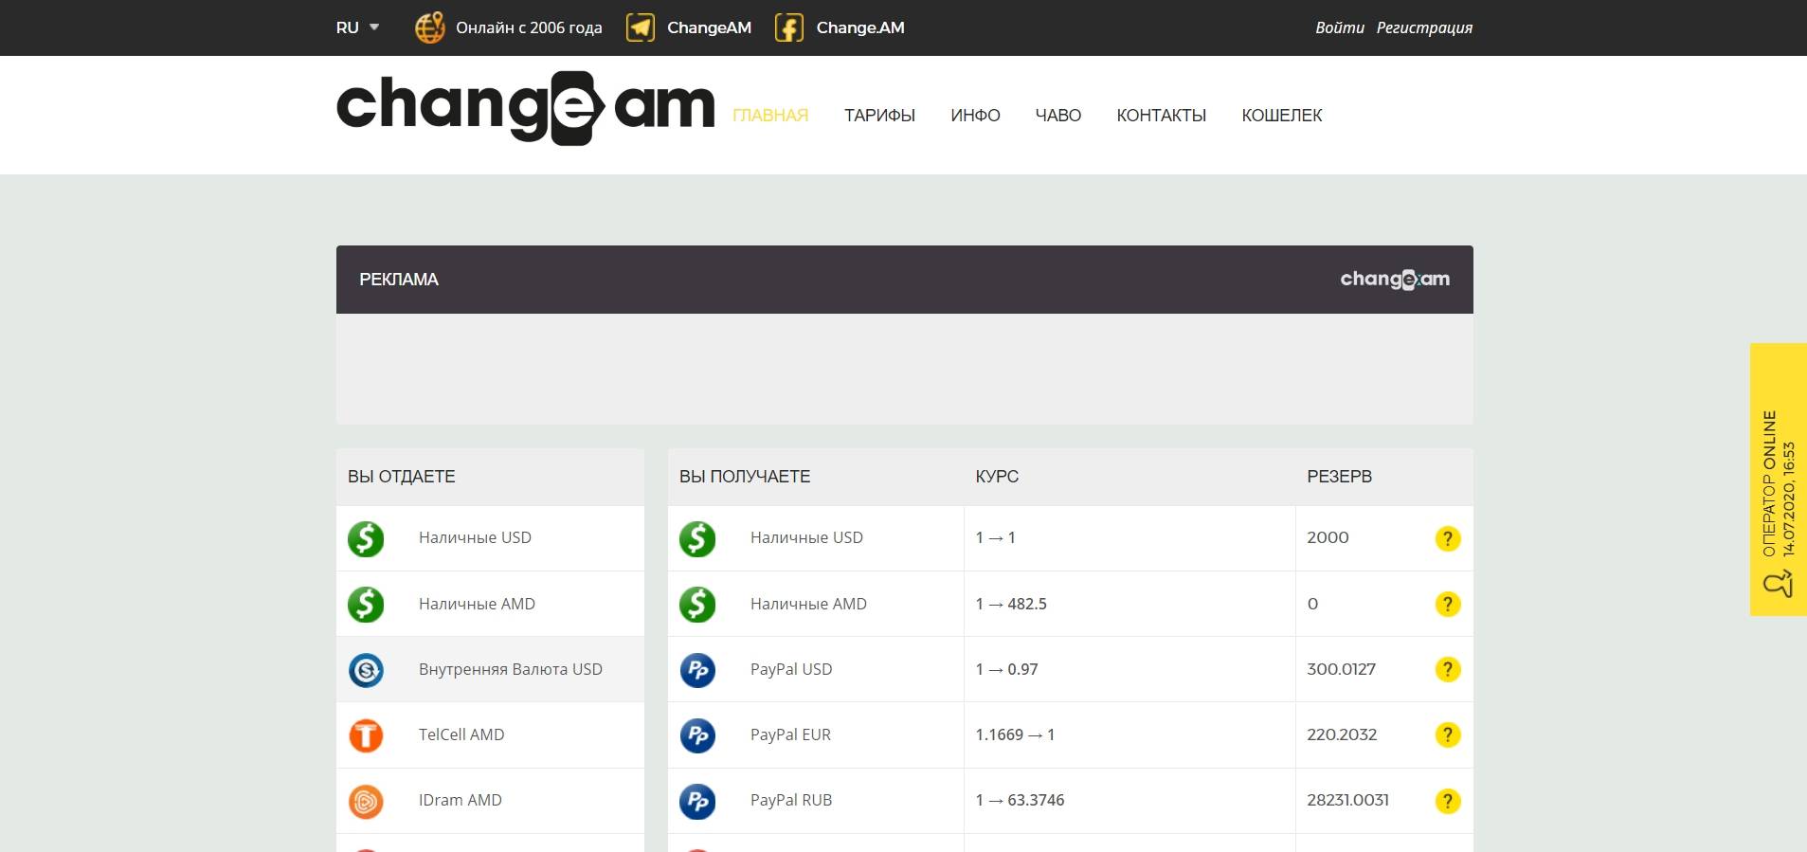Click the Наличные AMD icon under ВЫ ПОЛУЧАЕТЕ
Screen dimensions: 1807x852
click(697, 604)
